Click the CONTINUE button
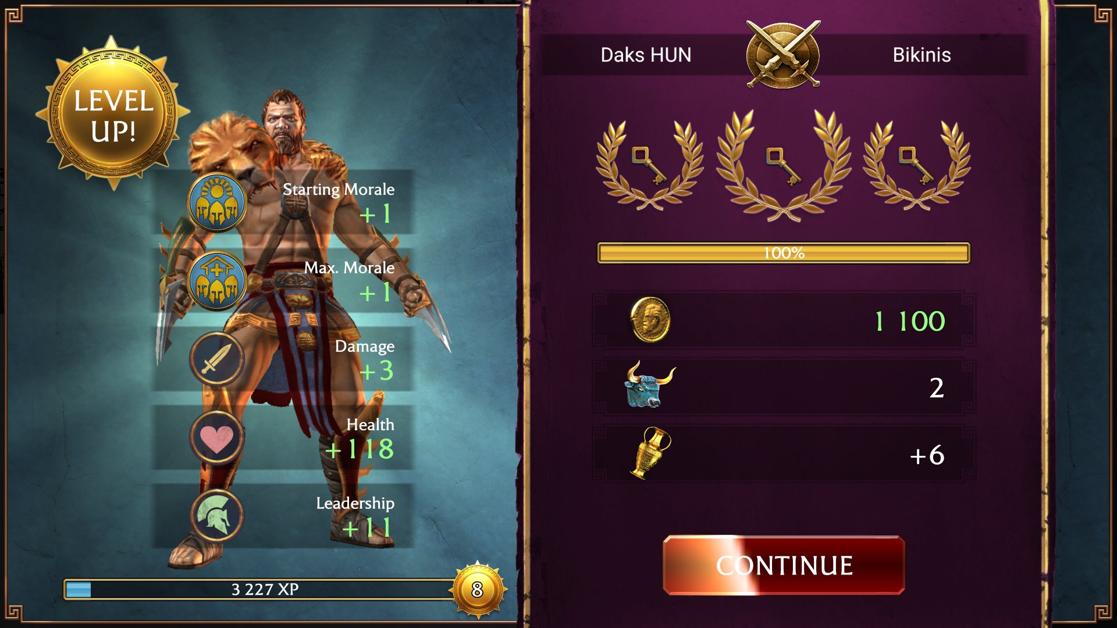 [x=784, y=565]
